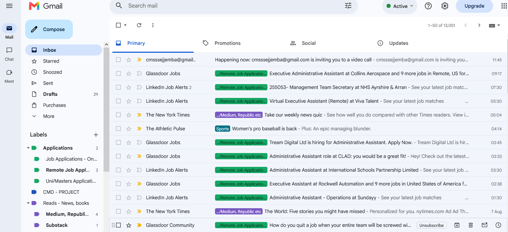Snooze the Glassdoor Community email

coord(498,225)
